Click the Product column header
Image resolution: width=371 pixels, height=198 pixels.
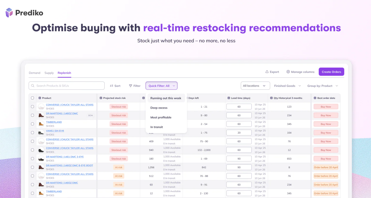[67, 98]
